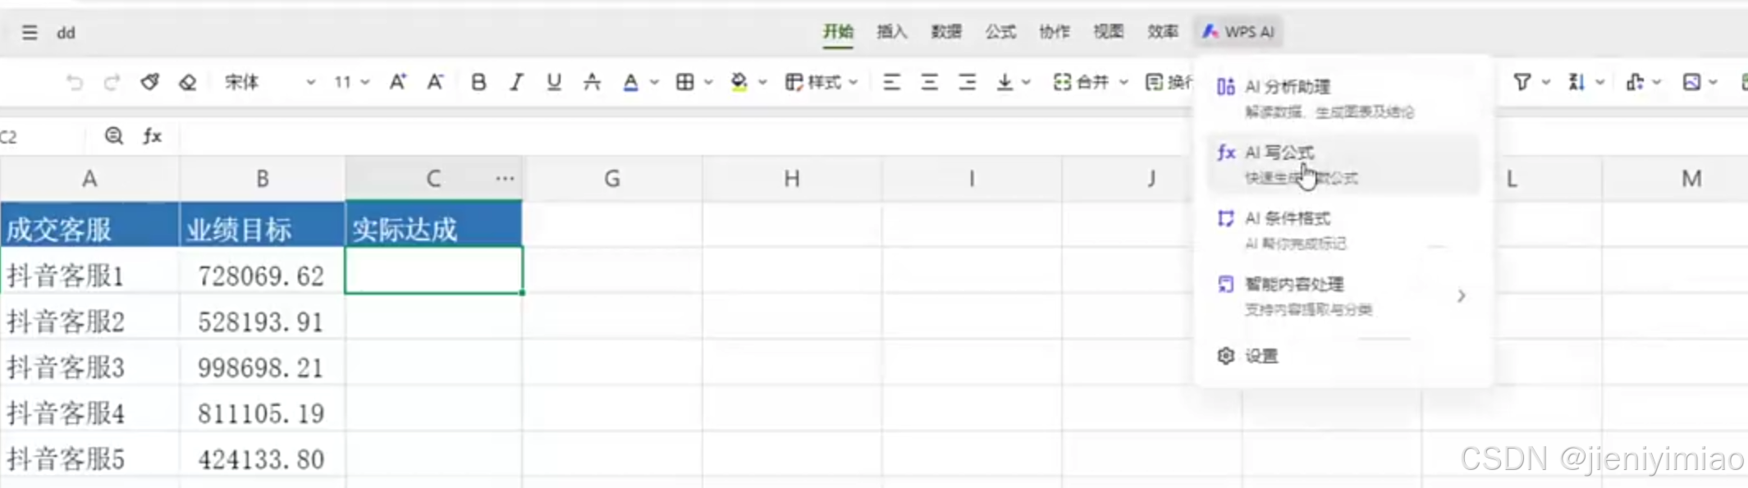Toggle underline formatting
Screen dimensions: 1748x488
(x=554, y=82)
